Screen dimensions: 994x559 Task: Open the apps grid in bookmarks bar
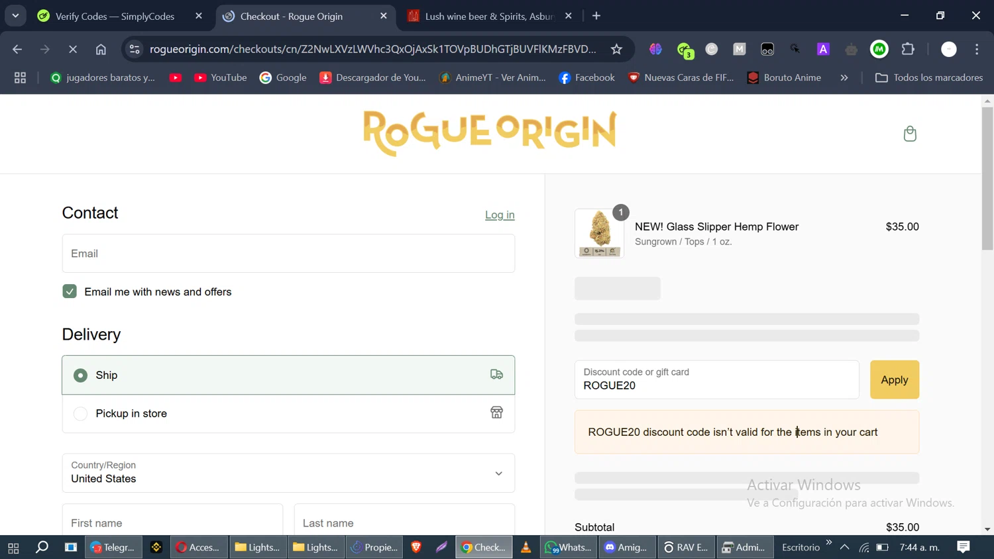pyautogui.click(x=20, y=77)
